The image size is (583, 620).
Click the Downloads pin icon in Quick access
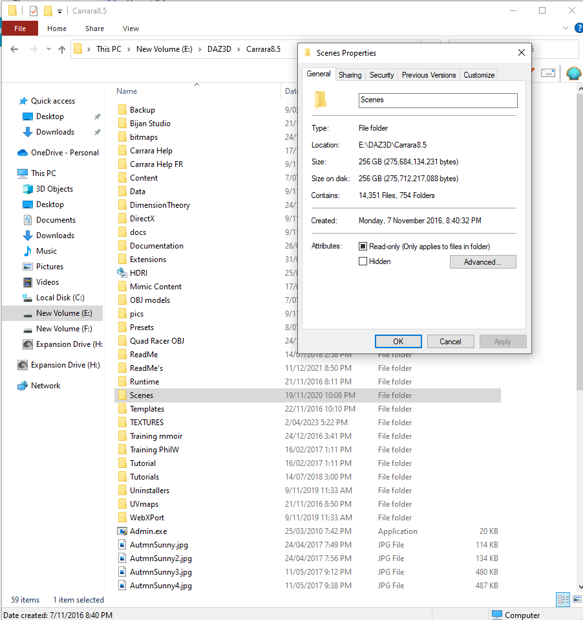(x=97, y=132)
